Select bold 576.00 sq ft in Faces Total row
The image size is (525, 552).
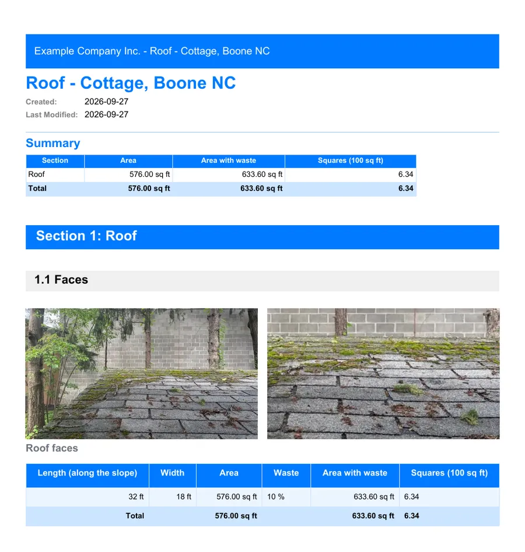point(236,516)
